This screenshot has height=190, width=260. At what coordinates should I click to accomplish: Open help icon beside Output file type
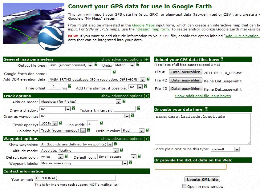[96, 65]
